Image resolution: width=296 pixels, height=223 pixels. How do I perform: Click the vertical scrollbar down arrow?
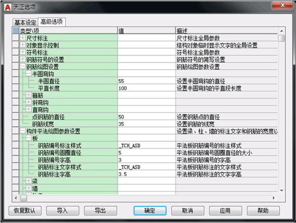(281, 190)
